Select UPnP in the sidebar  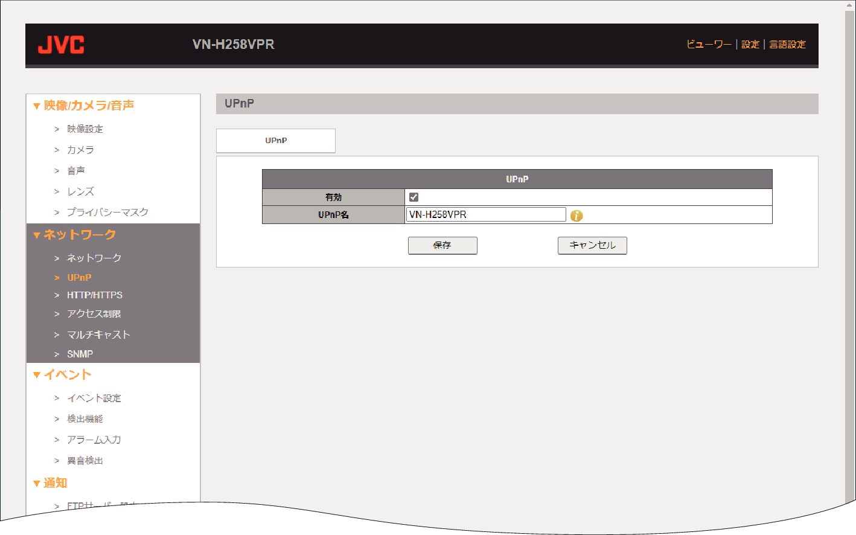tap(79, 278)
